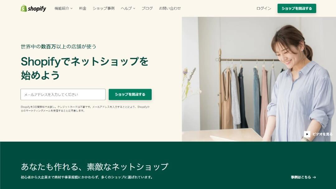This screenshot has height=189, width=336.
Task: Click the ビデオを見る text label
Action: click(322, 134)
